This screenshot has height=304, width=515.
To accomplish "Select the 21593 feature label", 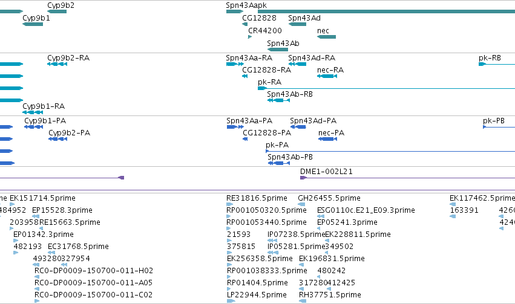I will [x=239, y=234].
